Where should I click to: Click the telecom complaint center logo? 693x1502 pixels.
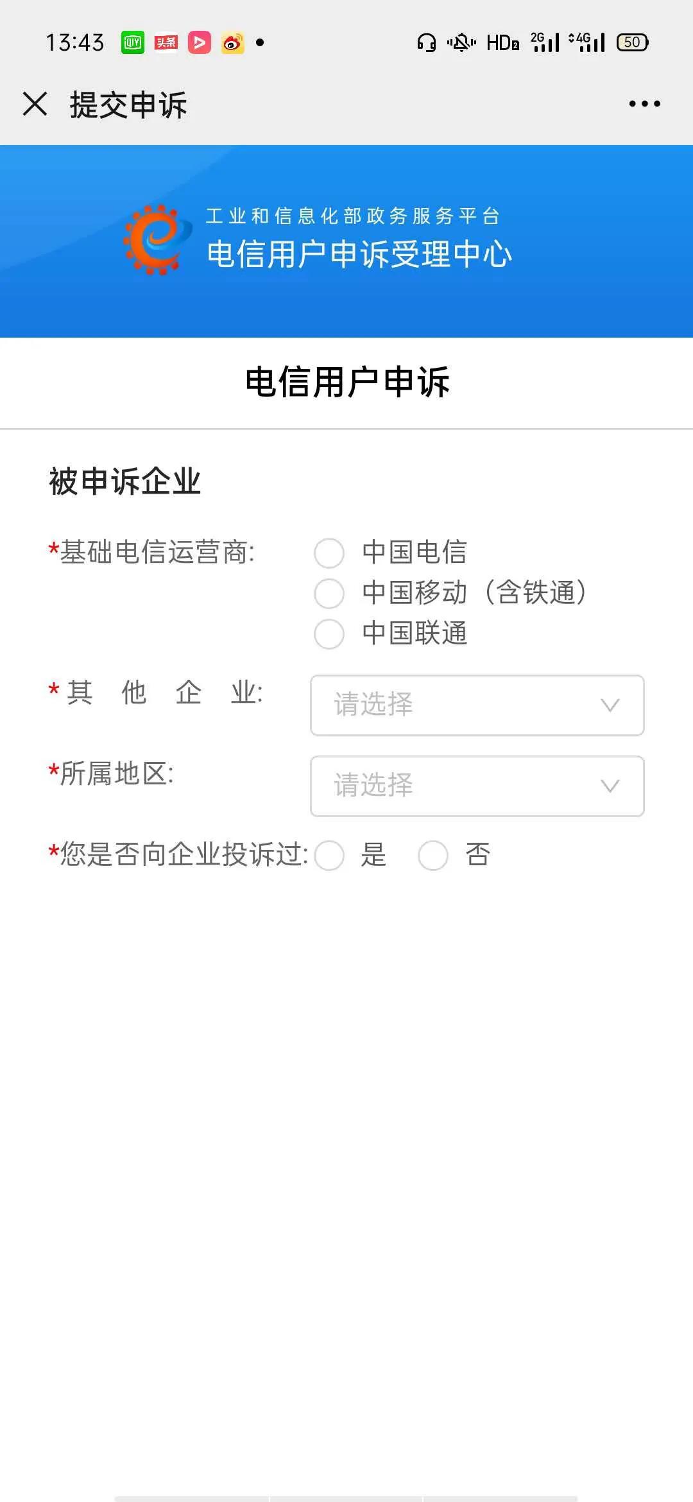(159, 241)
